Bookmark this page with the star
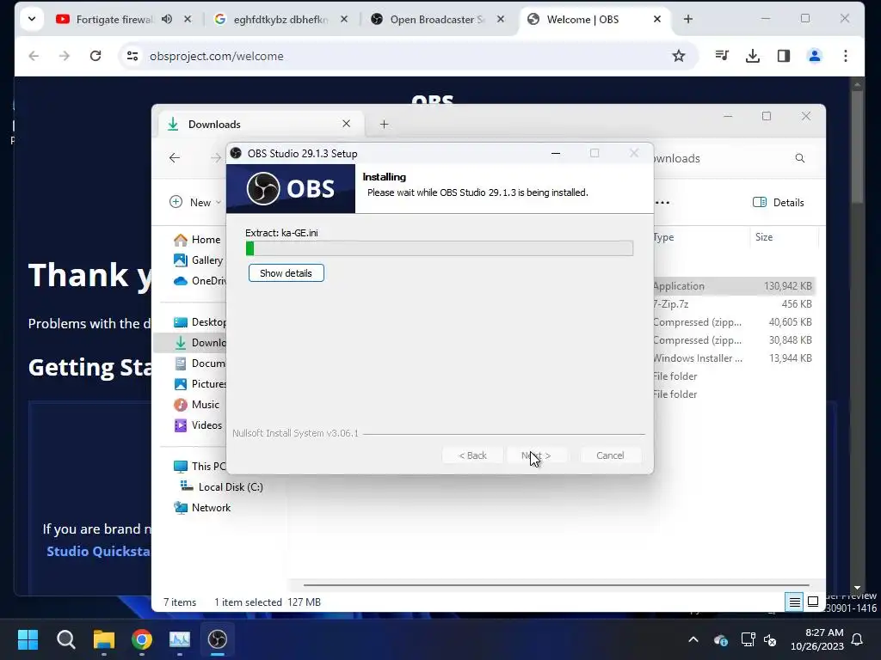Screen dimensions: 881x660 tap(679, 56)
